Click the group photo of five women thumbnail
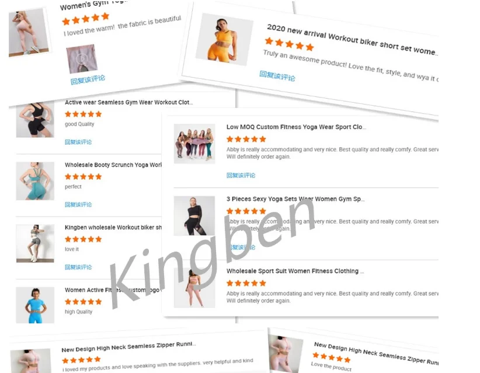This screenshot has height=373, width=480. pos(194,144)
